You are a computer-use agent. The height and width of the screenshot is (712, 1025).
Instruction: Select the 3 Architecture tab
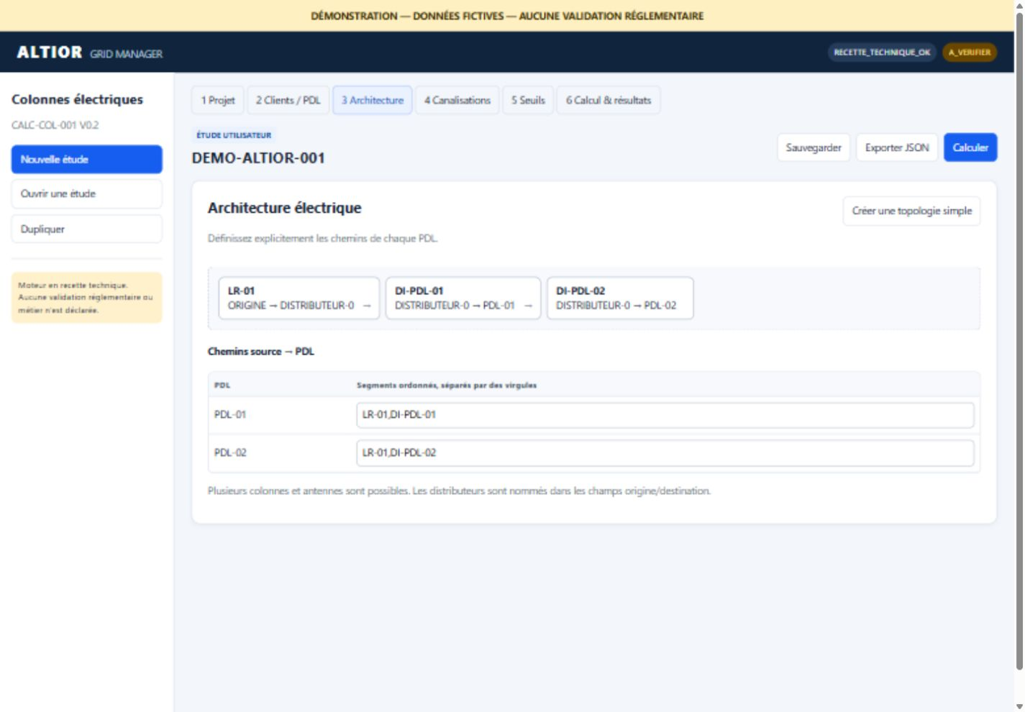tap(373, 100)
